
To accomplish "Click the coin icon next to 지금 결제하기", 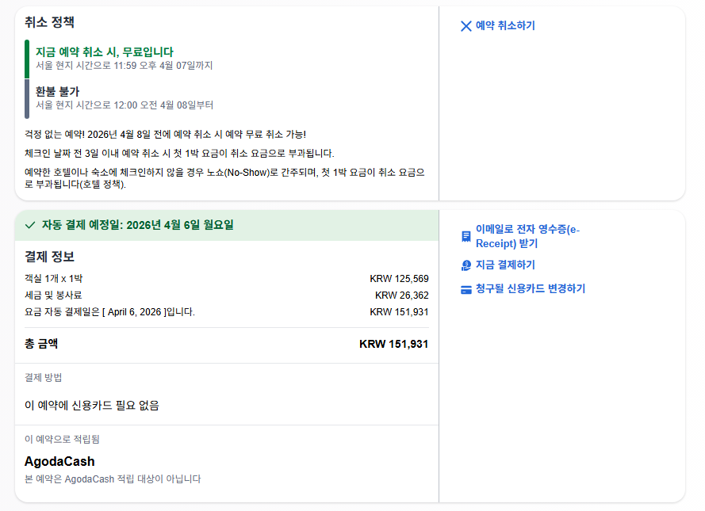I will click(x=466, y=265).
